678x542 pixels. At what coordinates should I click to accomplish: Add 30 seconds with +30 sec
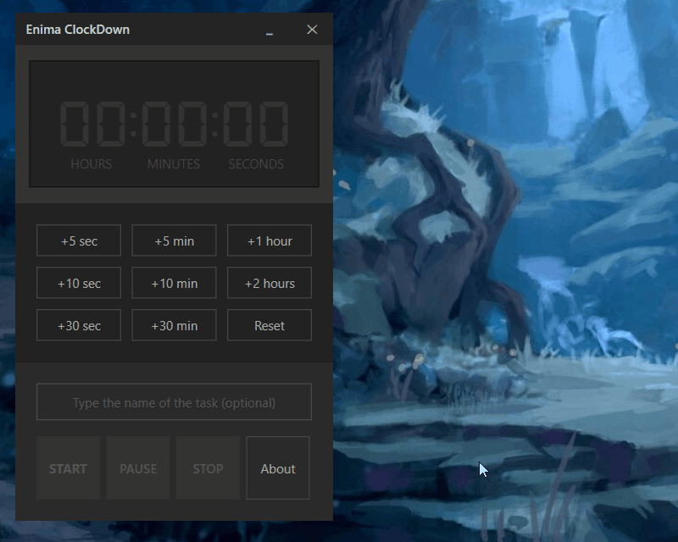pyautogui.click(x=79, y=325)
